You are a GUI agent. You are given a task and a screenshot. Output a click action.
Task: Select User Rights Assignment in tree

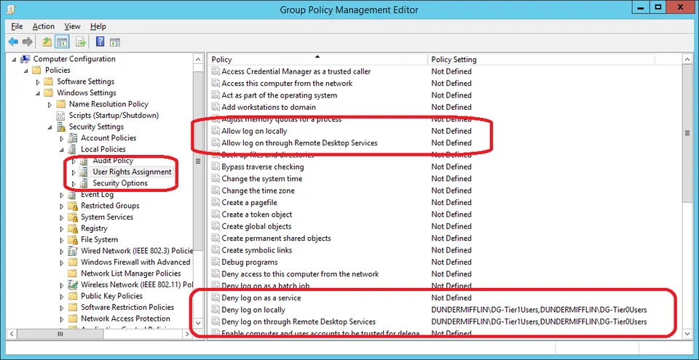[132, 172]
